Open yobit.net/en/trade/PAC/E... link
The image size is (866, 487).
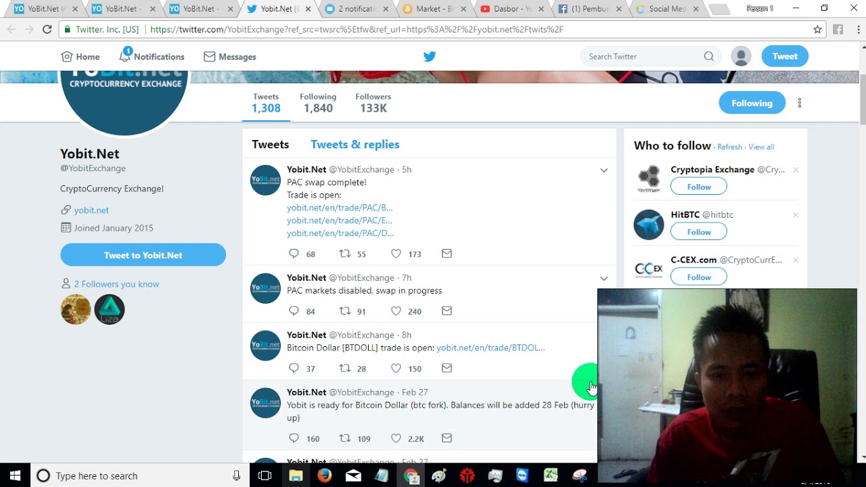click(x=339, y=221)
